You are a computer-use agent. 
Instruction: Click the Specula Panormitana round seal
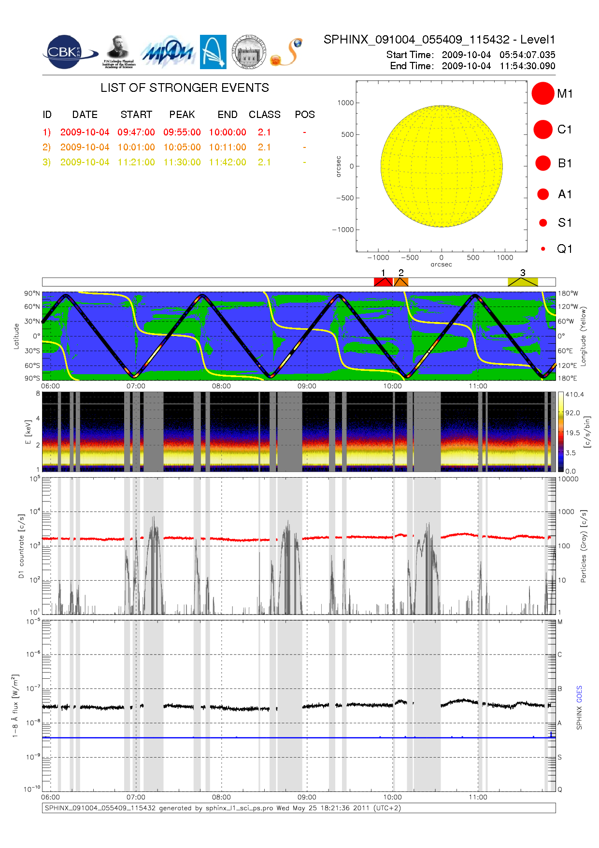click(x=249, y=52)
